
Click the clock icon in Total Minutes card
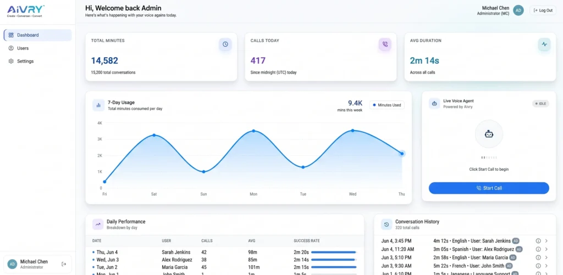click(225, 44)
